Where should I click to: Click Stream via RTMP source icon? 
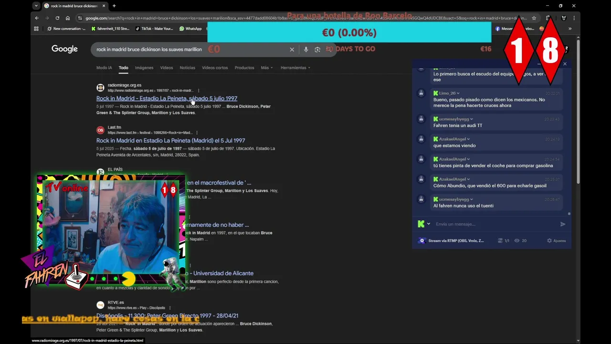[x=421, y=241]
